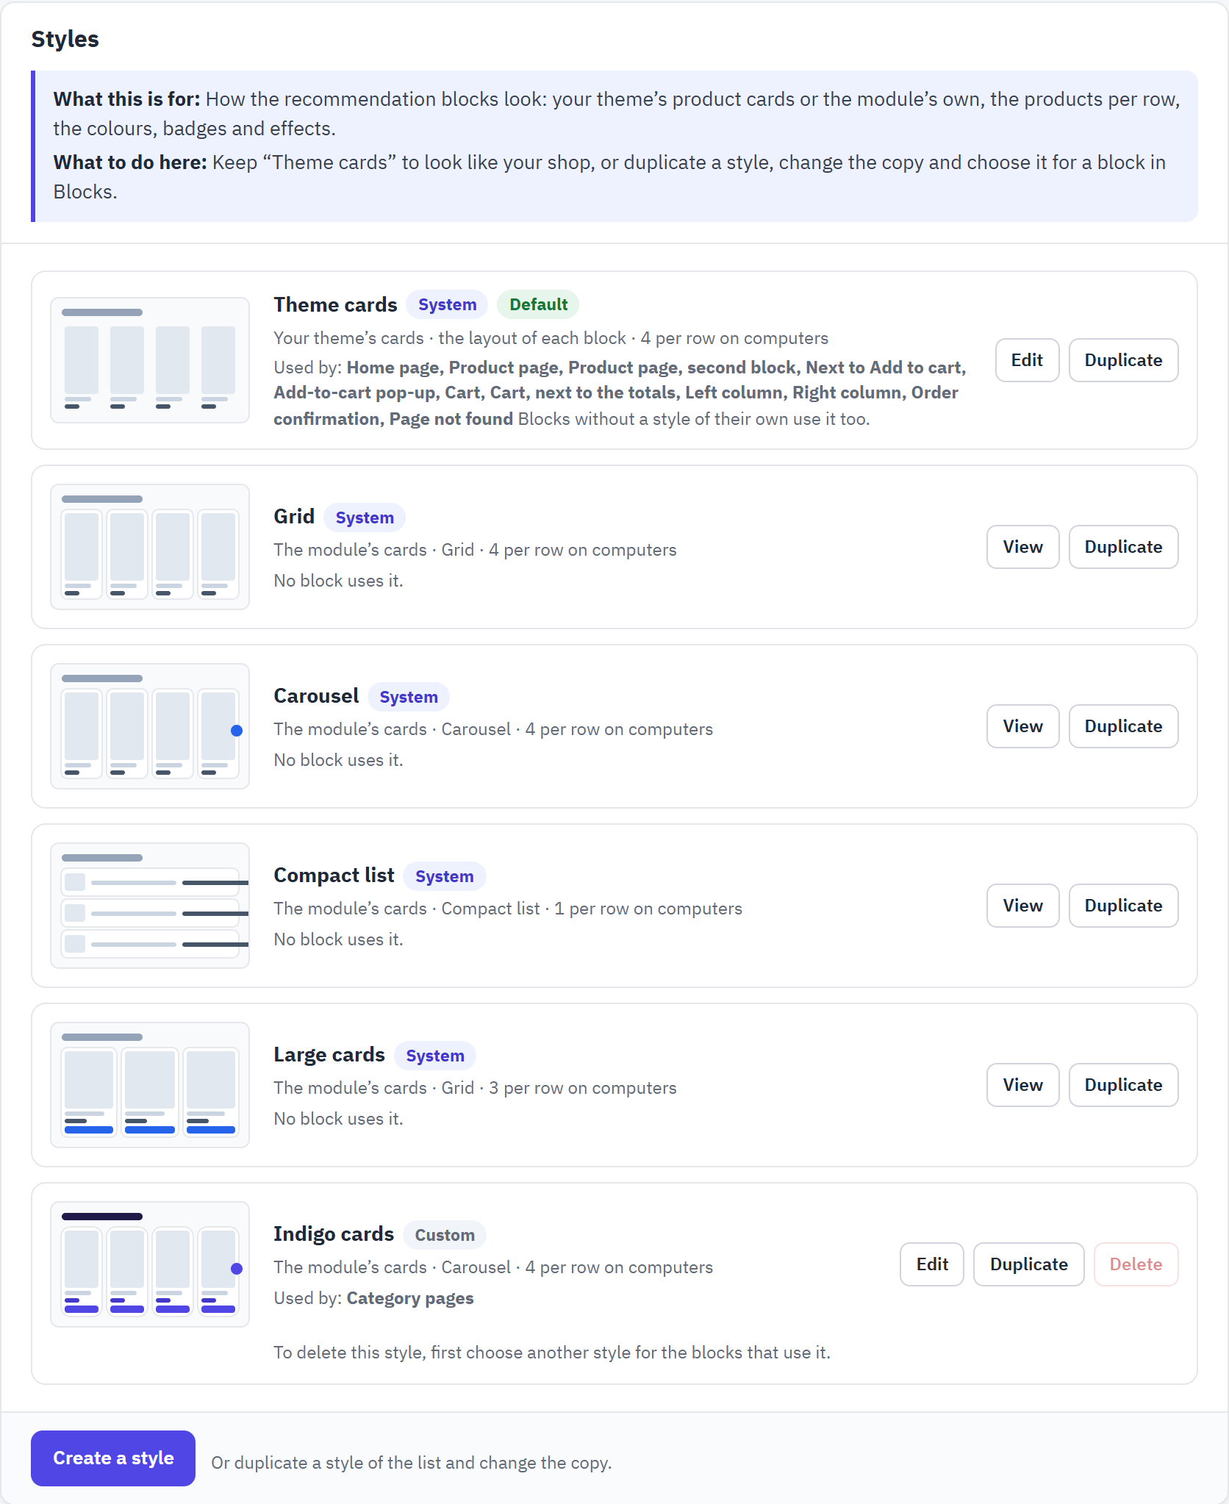The image size is (1229, 1504).
Task: View the Large cards style
Action: [1022, 1085]
